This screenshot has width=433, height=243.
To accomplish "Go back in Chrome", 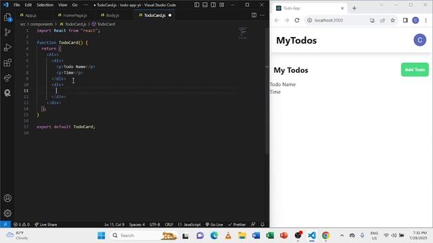I will point(277,20).
